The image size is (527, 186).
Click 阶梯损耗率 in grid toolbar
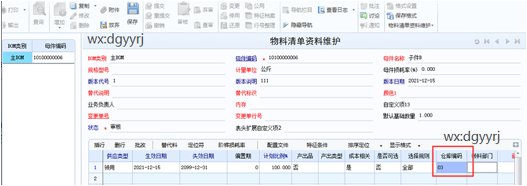(232, 145)
